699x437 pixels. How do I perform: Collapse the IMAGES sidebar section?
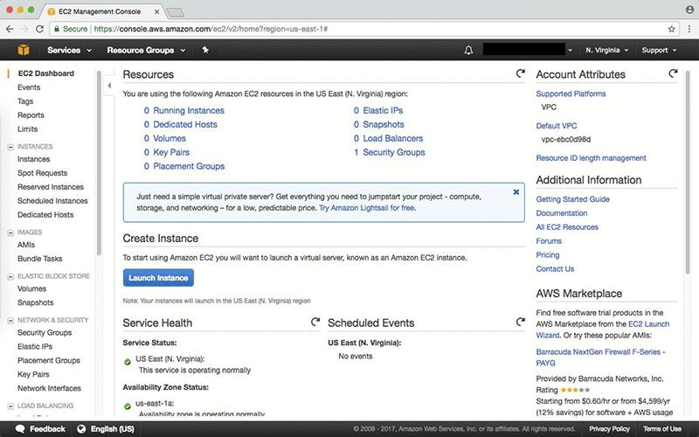(10, 232)
